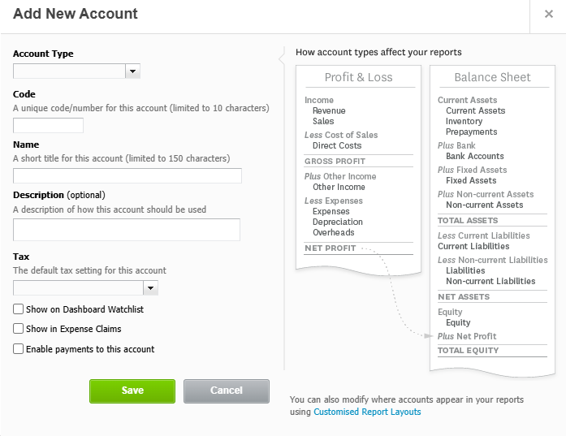566x436 pixels.
Task: Click the Net Profit arrow on Balance Sheet
Action: coord(429,336)
